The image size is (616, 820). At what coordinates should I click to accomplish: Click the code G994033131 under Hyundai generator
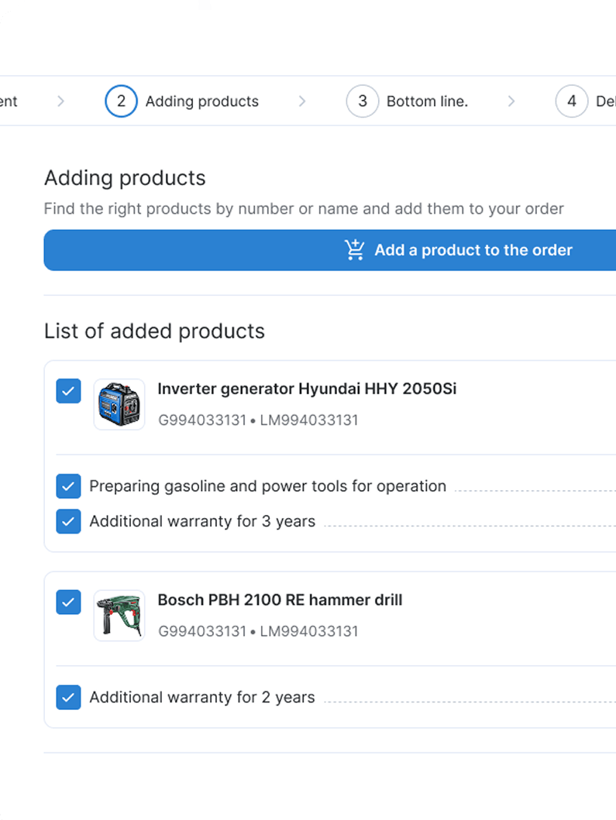click(x=202, y=420)
